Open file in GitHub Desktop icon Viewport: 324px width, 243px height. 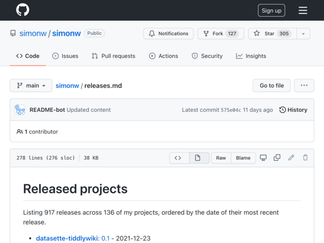(263, 158)
